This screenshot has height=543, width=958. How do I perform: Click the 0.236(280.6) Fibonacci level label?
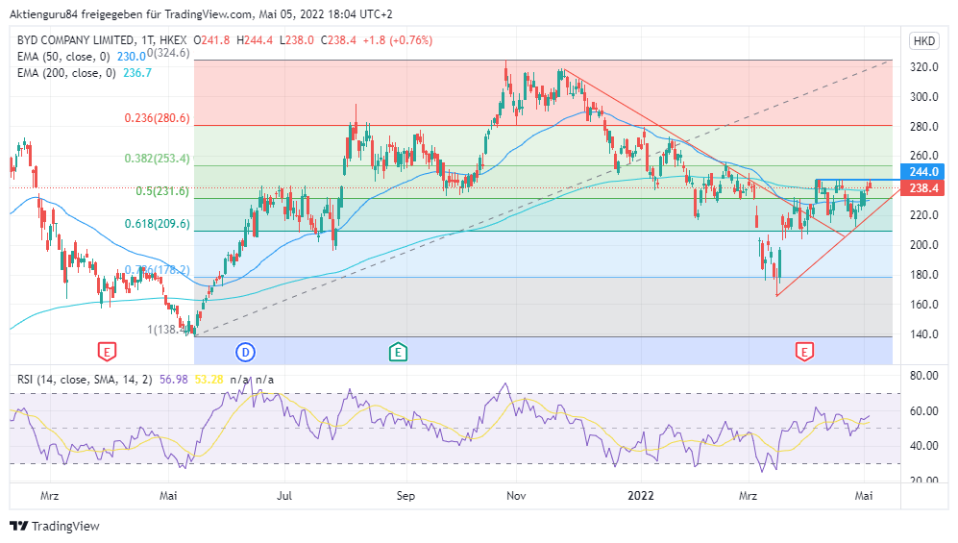point(157,118)
